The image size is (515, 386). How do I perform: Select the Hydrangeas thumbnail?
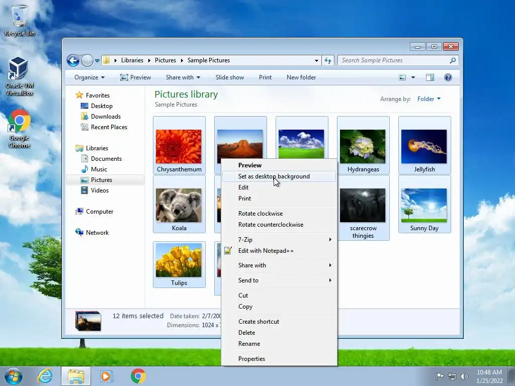pos(363,145)
